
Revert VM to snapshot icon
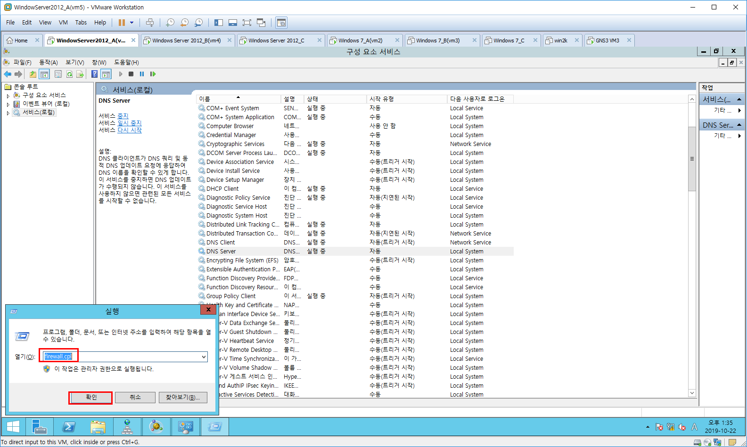184,23
